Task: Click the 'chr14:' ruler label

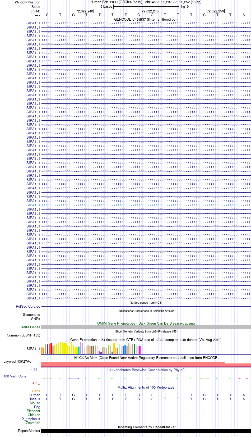Action: (35, 11)
